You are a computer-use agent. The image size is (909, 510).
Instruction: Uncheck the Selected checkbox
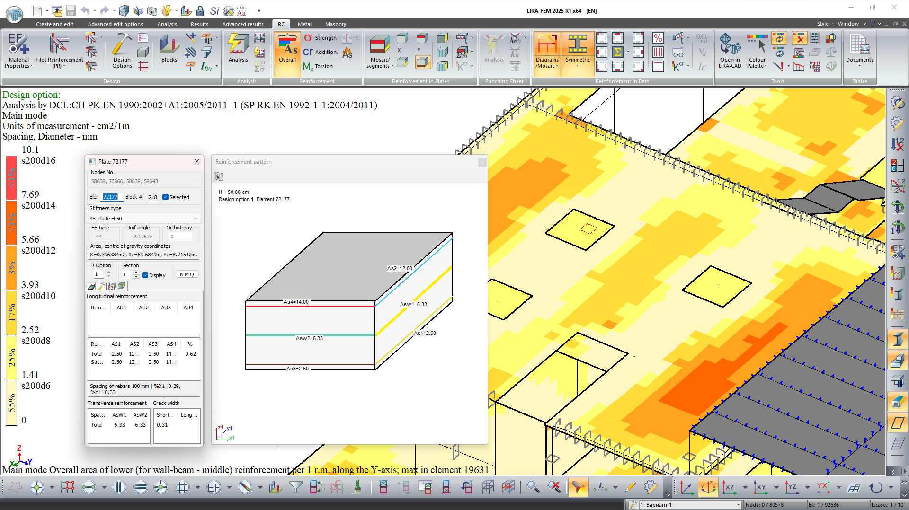[166, 197]
